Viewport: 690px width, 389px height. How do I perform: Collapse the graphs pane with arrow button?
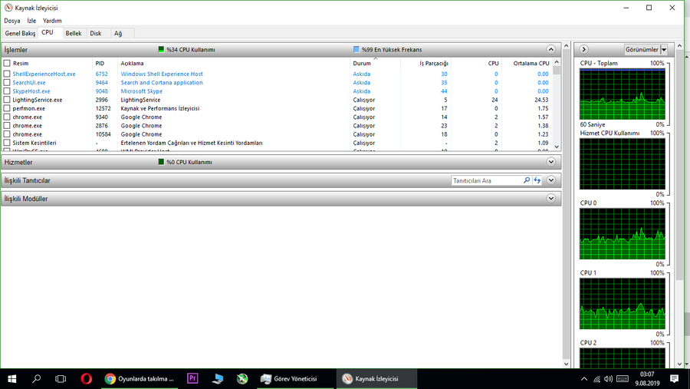pyautogui.click(x=584, y=49)
